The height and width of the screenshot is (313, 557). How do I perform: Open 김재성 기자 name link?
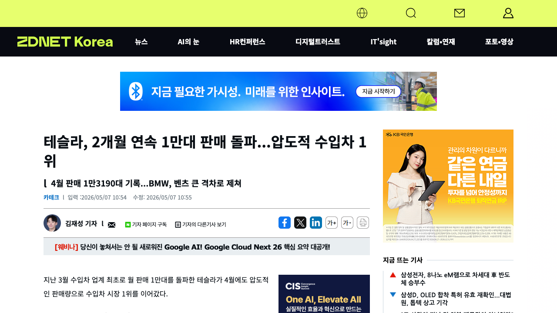[81, 223]
